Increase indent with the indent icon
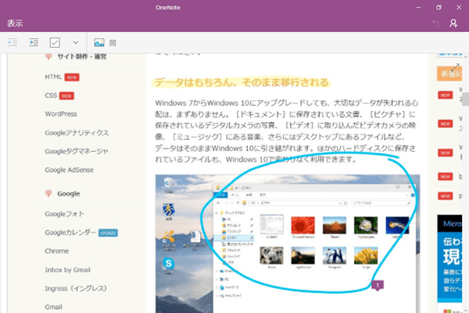 [x=34, y=42]
